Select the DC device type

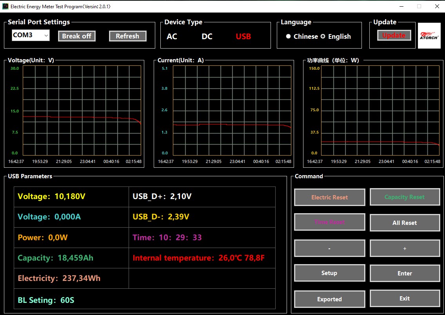pyautogui.click(x=207, y=36)
